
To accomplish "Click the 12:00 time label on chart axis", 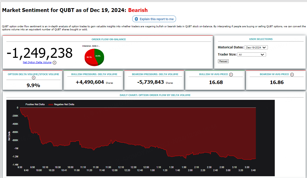I will tap(115, 170).
